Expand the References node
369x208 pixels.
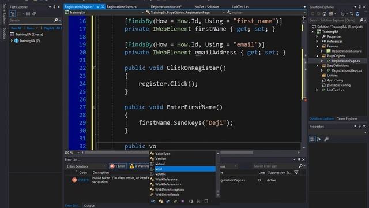click(x=317, y=42)
